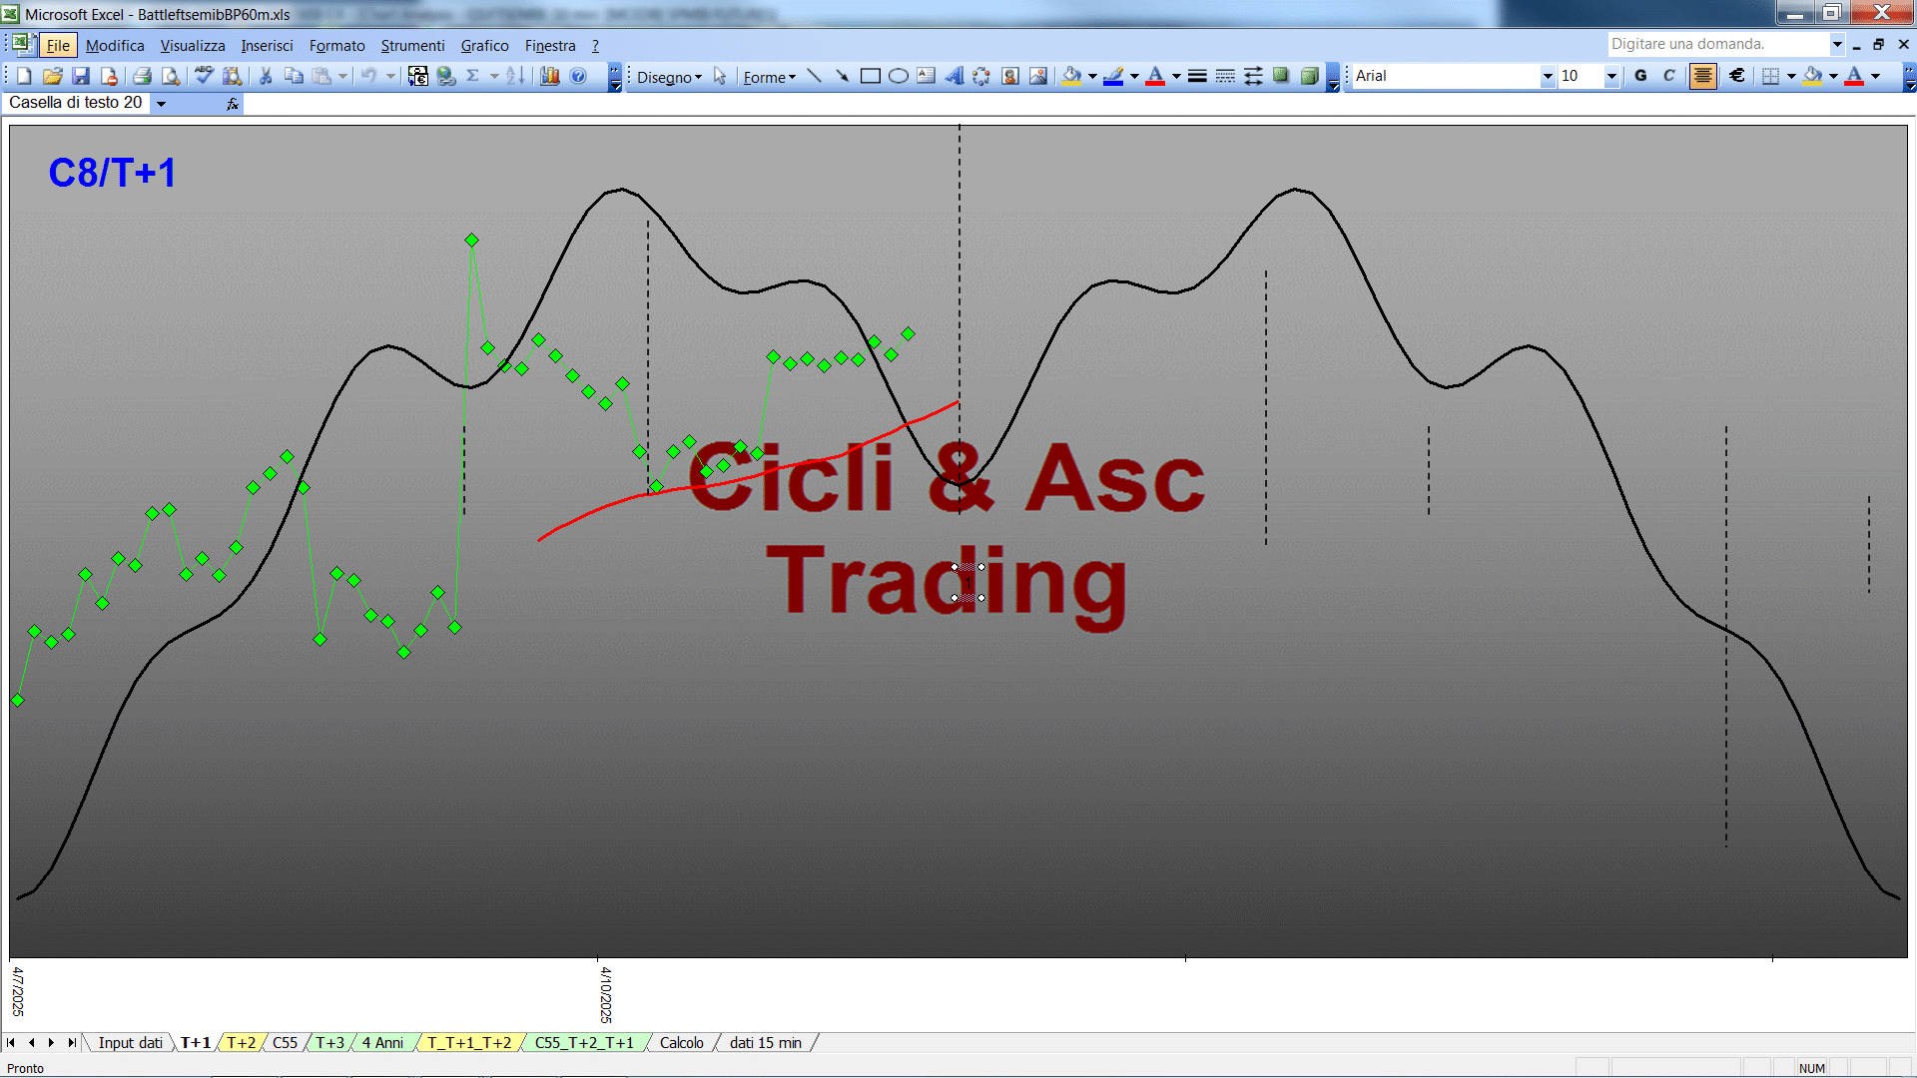Toggle bold G formatting
Image resolution: width=1917 pixels, height=1078 pixels.
tap(1640, 76)
